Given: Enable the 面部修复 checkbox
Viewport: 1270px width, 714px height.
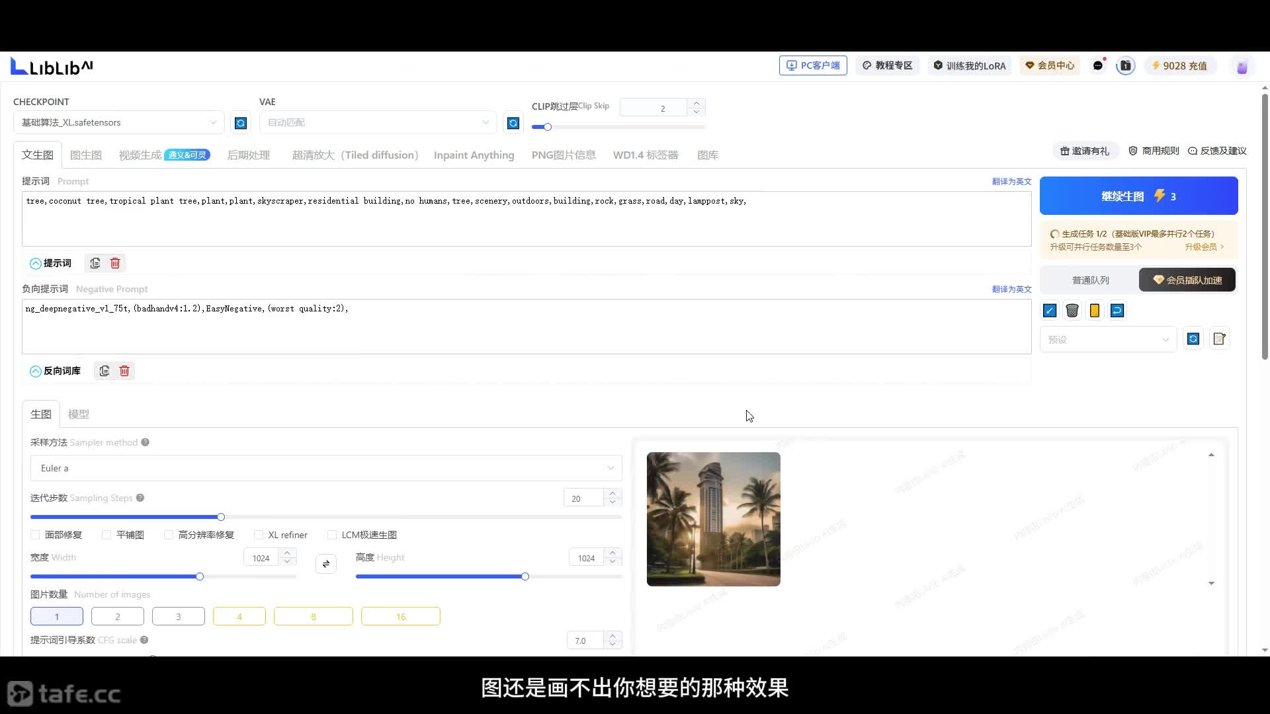Looking at the screenshot, I should tap(36, 535).
